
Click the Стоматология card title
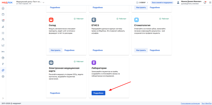click(x=142, y=25)
